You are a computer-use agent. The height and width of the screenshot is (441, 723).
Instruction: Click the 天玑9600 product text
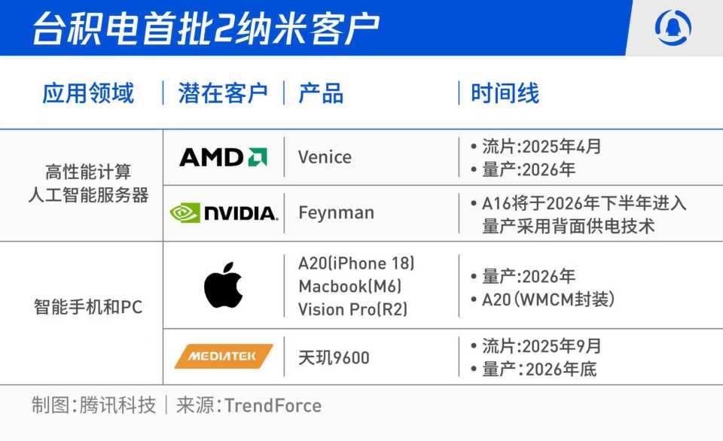[x=334, y=357]
